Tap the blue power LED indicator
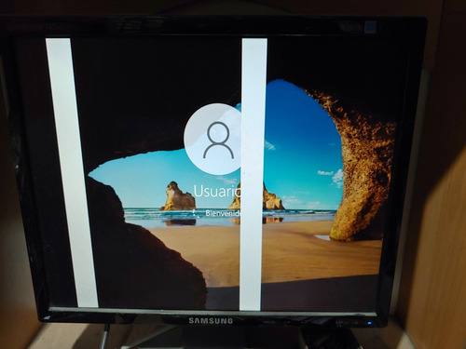Viewport: 466px width, 349px height. (369, 324)
